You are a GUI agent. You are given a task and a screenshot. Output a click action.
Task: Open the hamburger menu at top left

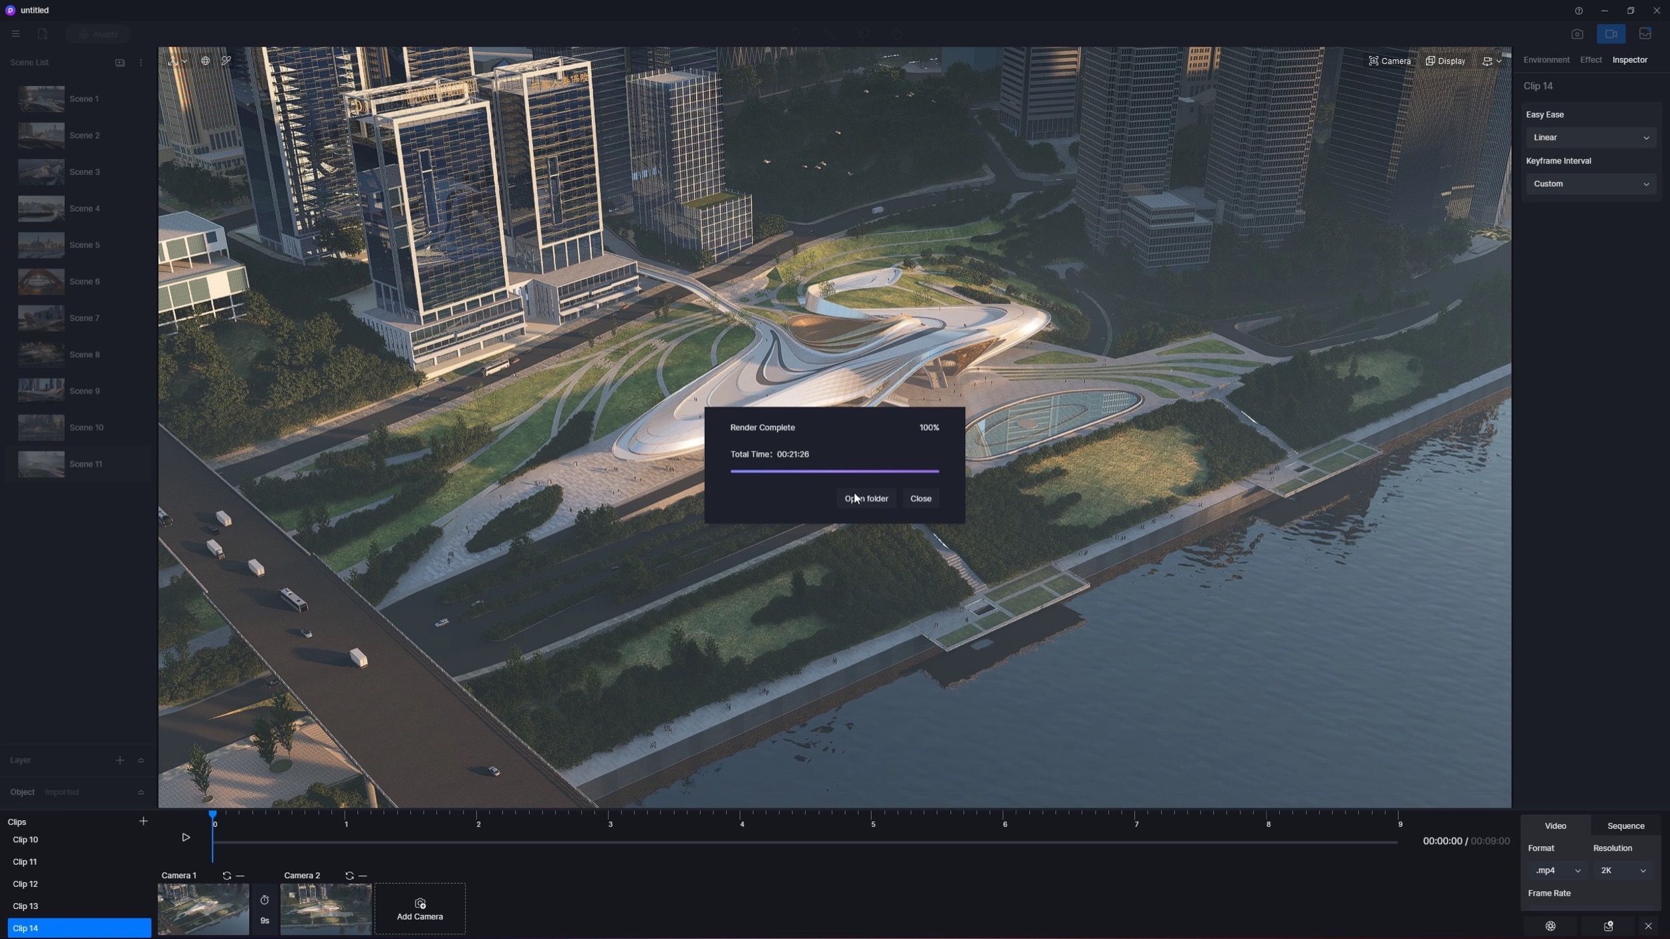(x=16, y=34)
